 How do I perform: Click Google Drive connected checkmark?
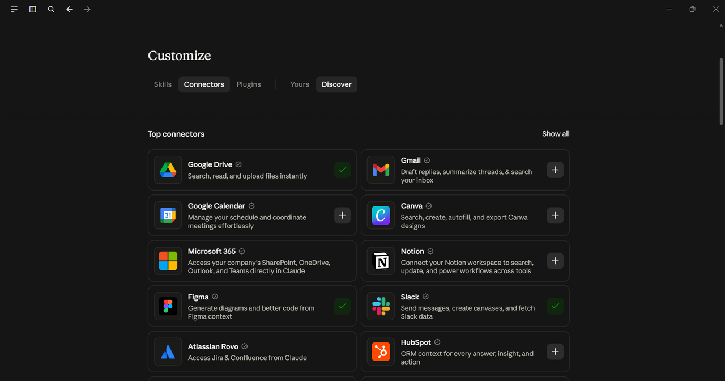point(342,170)
